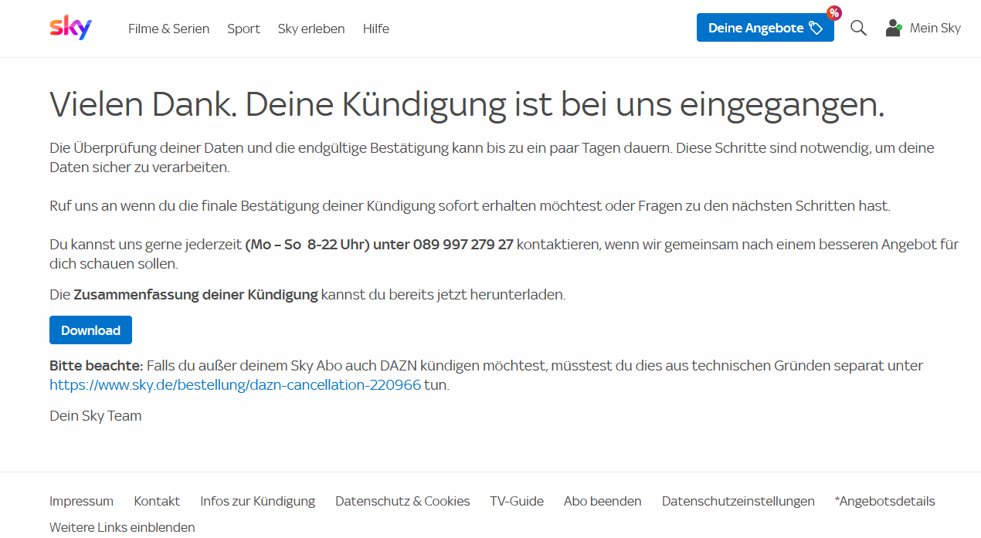The image size is (981, 538).
Task: Select Sport in navigation
Action: (243, 29)
